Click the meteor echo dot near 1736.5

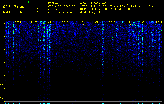pos(105,81)
